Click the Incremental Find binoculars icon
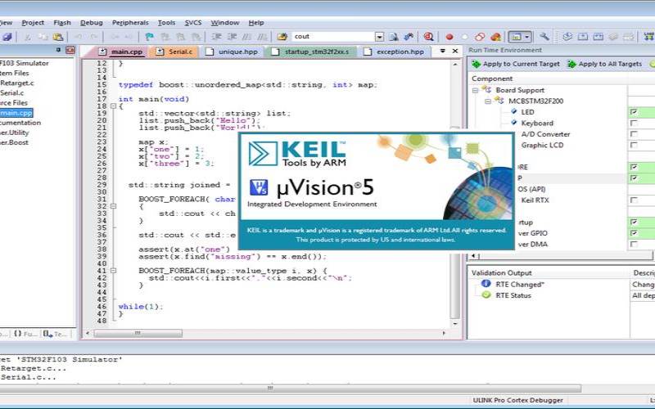655x409 pixels. click(x=409, y=37)
